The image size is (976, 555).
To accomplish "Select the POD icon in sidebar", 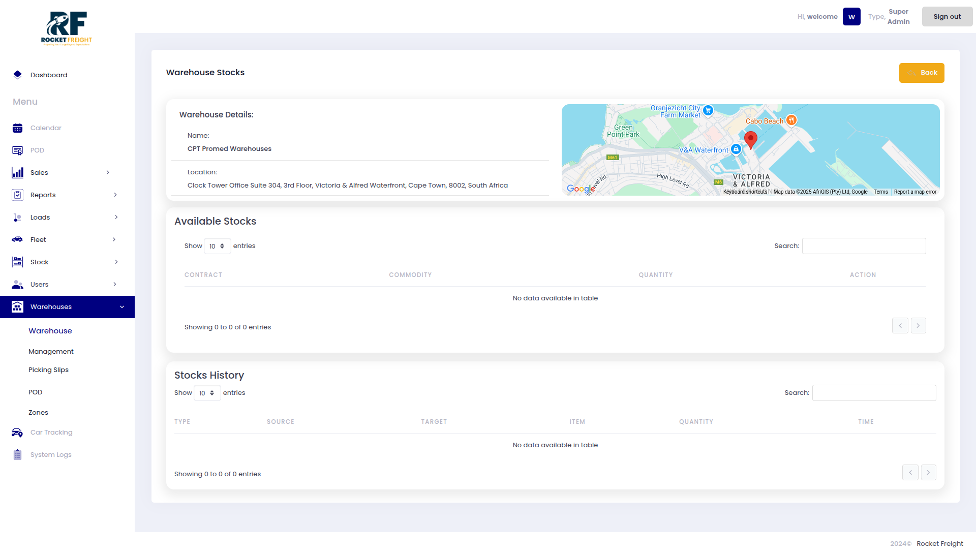I will click(x=17, y=150).
